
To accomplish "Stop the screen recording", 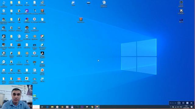I will (187, 103).
